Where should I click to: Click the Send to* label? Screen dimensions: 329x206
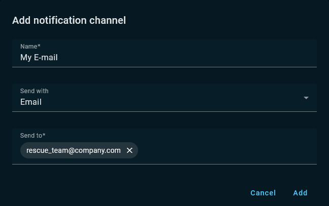(x=32, y=136)
